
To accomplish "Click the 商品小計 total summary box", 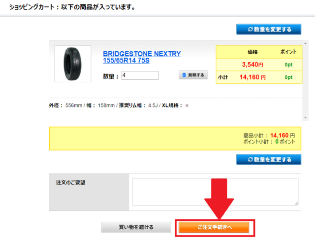I will 175,138.
